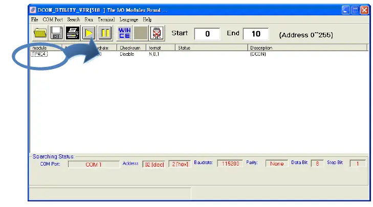Viewport: 373px width, 207px height.
Task: Click the module column header
Action: click(46, 48)
